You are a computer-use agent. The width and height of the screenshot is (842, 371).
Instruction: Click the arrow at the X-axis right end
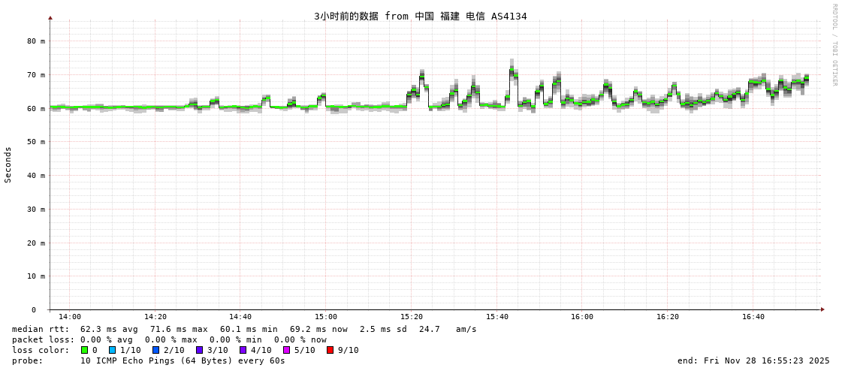pos(822,309)
